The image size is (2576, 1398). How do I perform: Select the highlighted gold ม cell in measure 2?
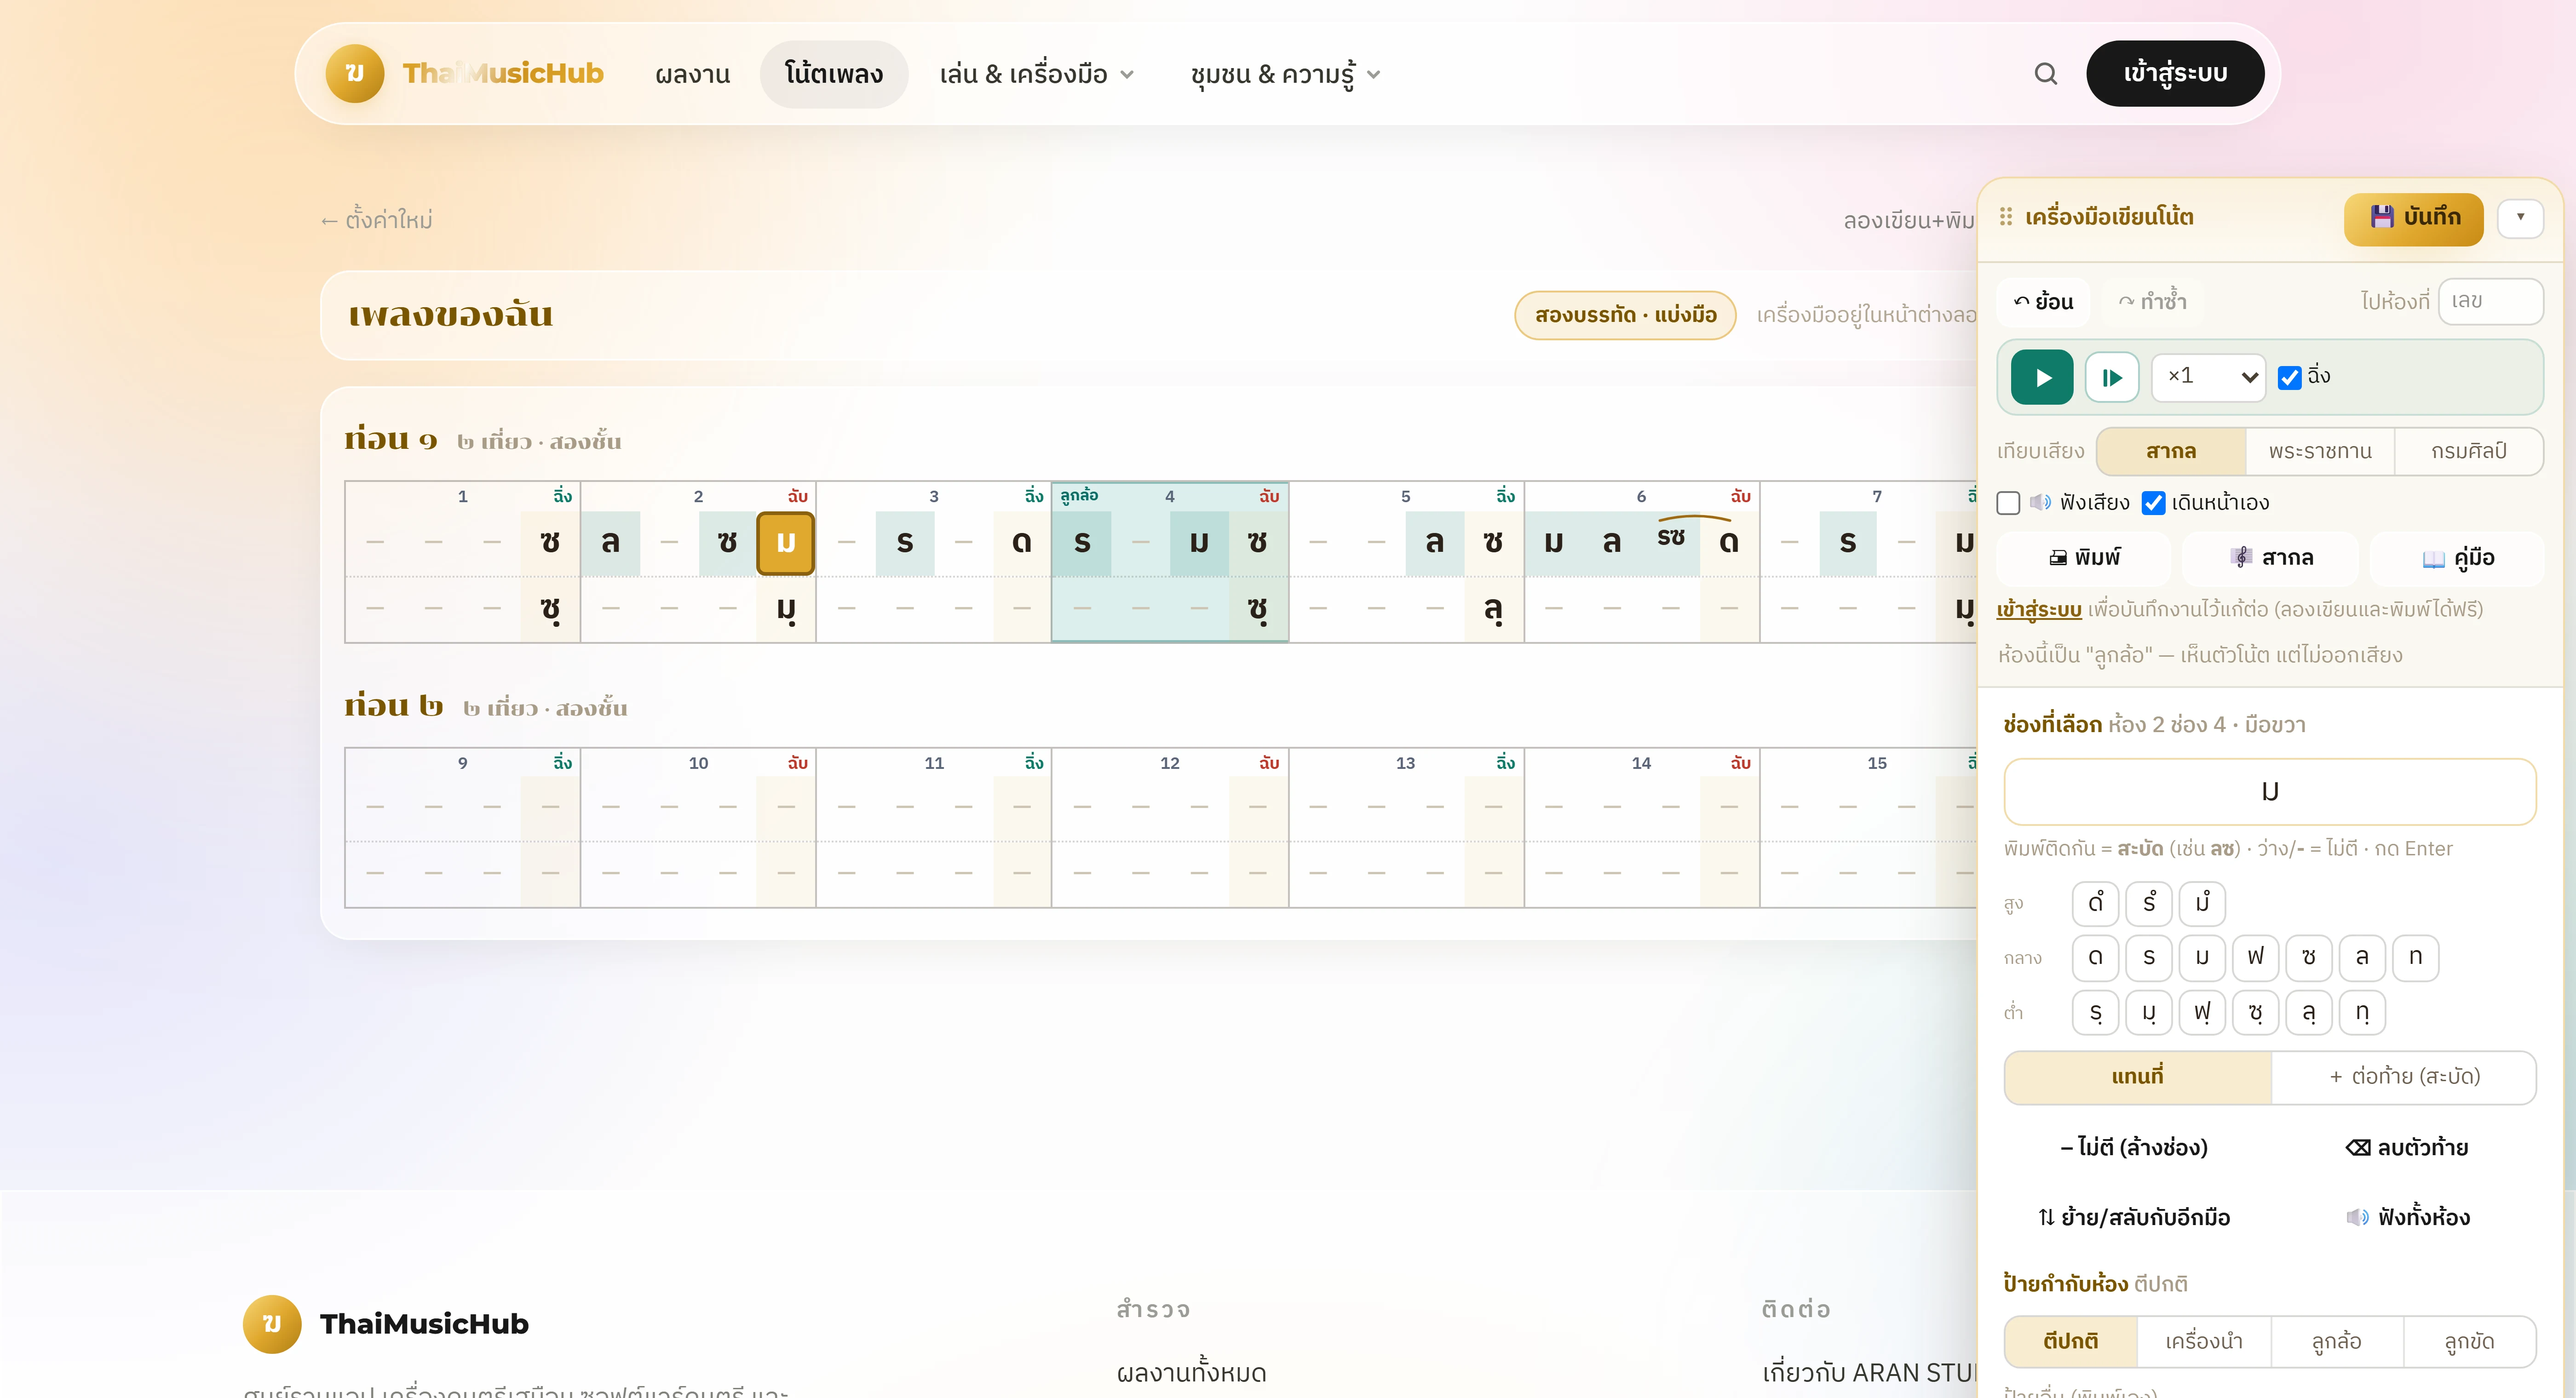[786, 543]
